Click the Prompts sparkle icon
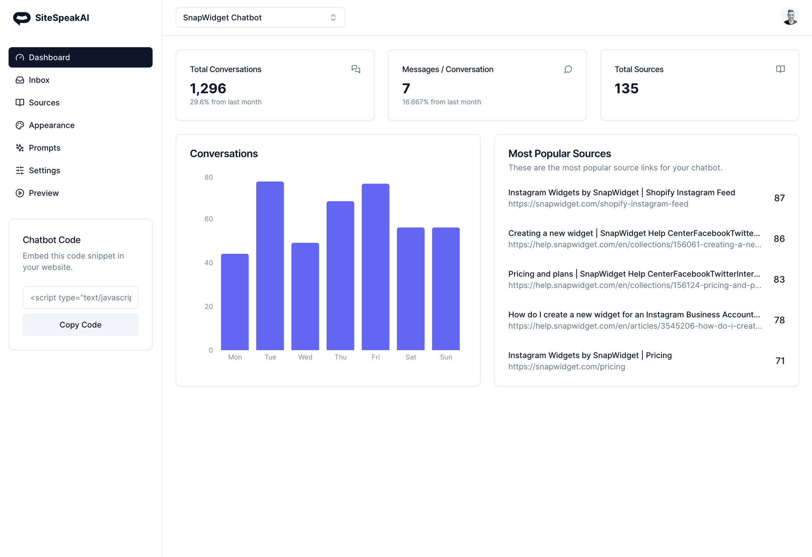 click(20, 148)
